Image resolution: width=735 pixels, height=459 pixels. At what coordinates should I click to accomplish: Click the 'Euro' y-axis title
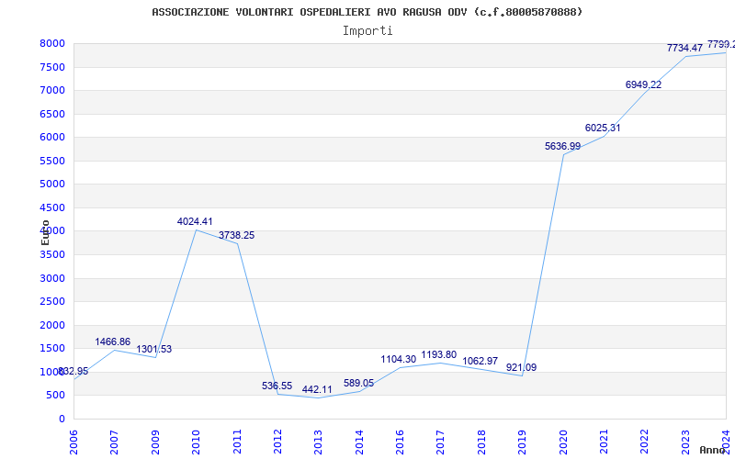coord(45,233)
